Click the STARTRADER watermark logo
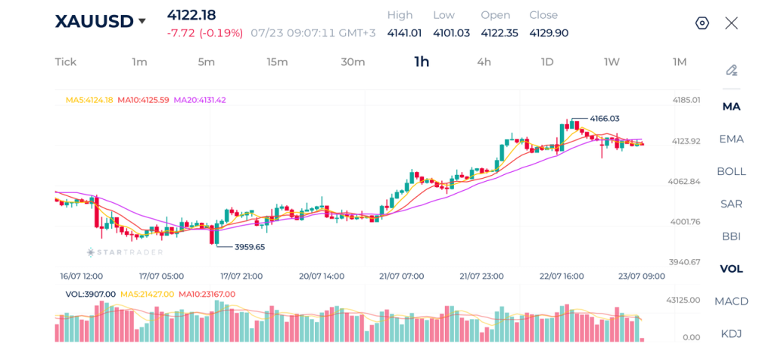The height and width of the screenshot is (356, 775). coord(125,252)
